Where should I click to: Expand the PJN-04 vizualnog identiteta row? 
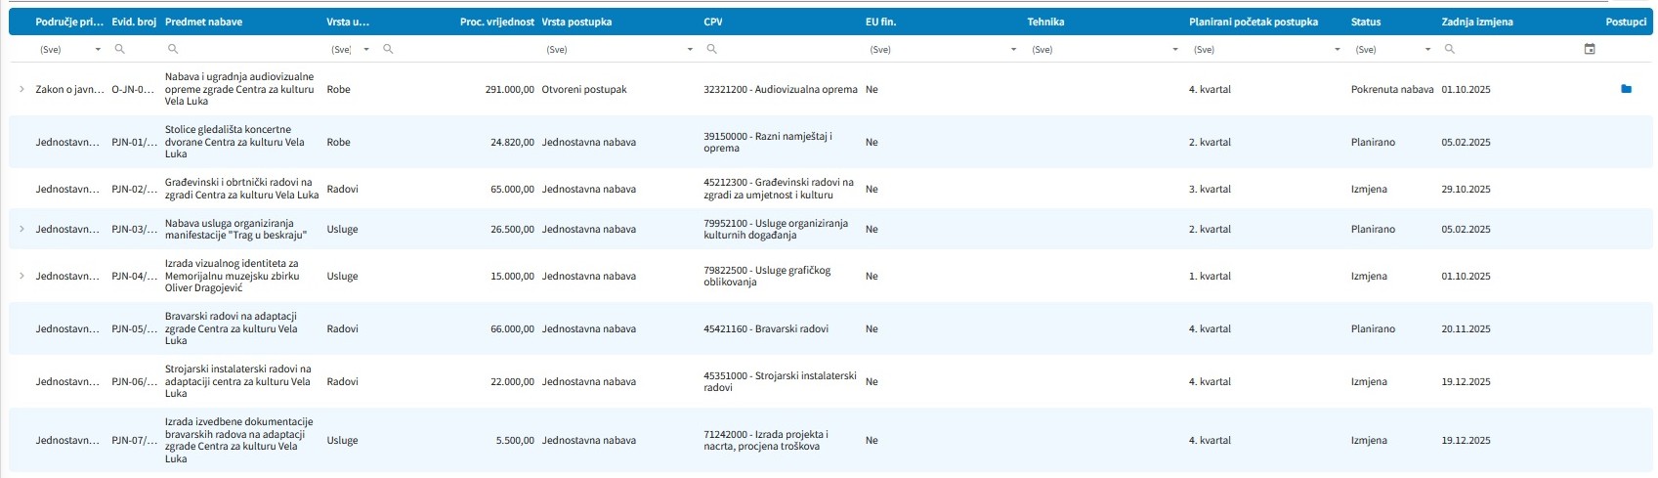click(21, 276)
